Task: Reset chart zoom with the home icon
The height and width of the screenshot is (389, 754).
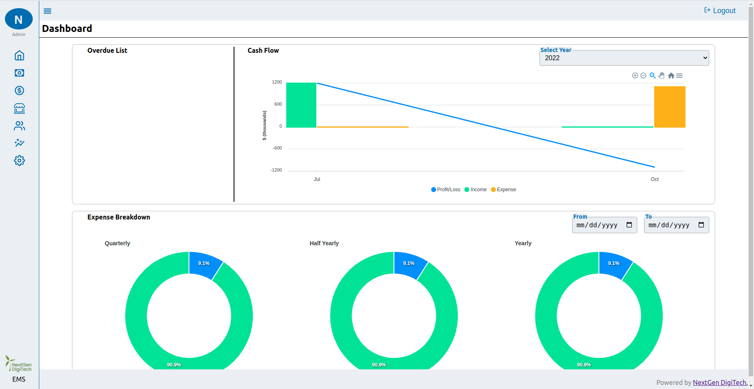Action: [x=671, y=76]
